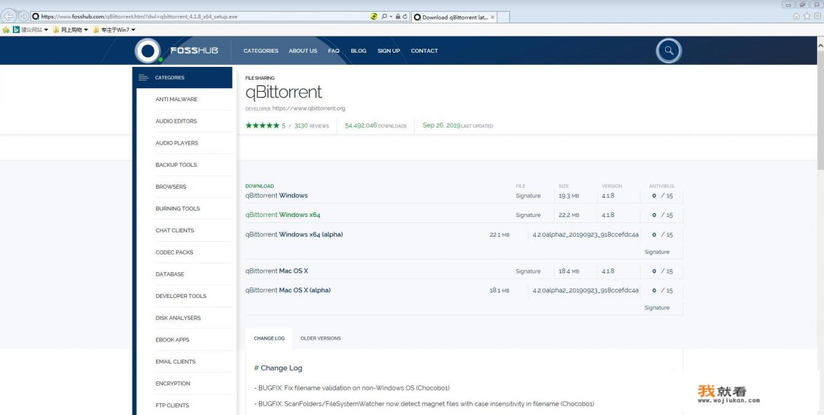Download qBittorrent Windows x64

click(x=283, y=215)
